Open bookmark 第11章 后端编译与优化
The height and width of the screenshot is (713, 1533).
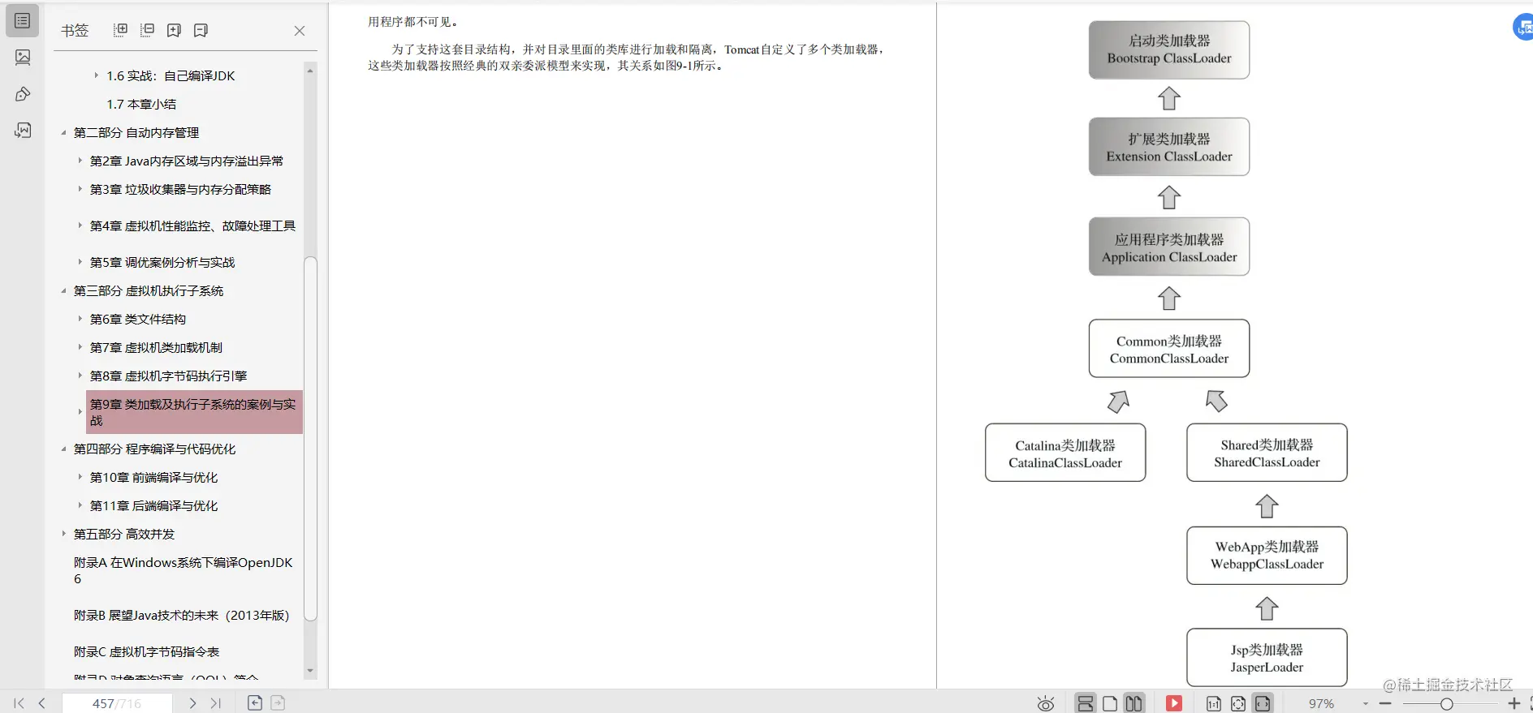[x=153, y=505]
